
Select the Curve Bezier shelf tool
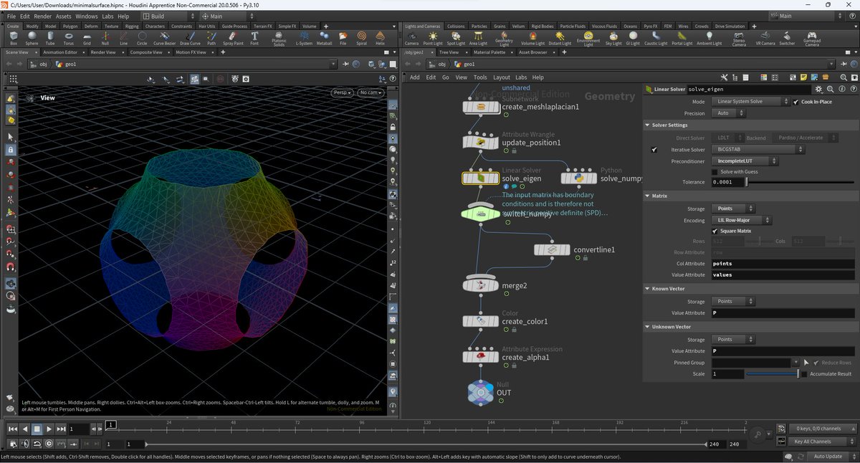166,38
